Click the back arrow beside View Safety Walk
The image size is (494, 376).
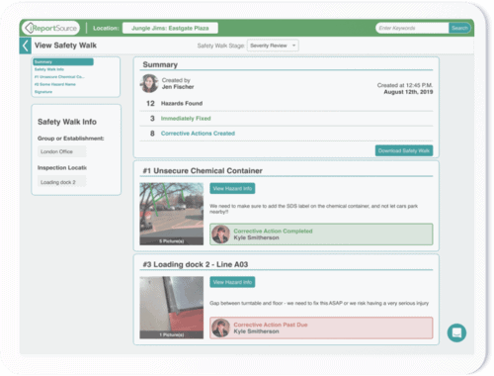coord(26,46)
